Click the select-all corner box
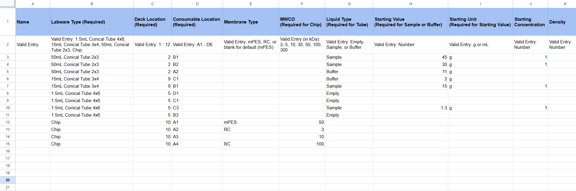Image resolution: width=576 pixels, height=191 pixels. pos(8,4)
